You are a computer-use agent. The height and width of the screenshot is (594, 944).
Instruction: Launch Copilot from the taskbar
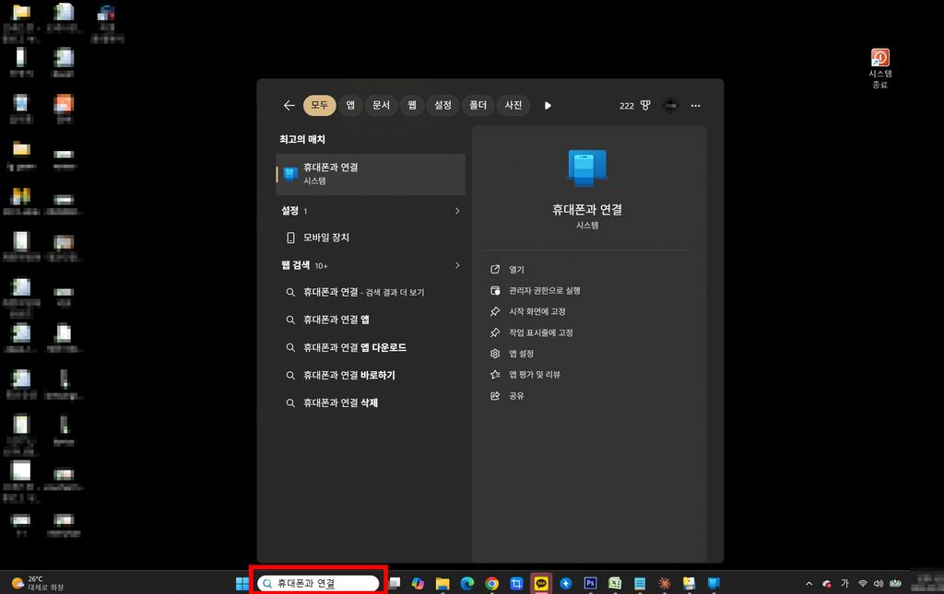[418, 583]
